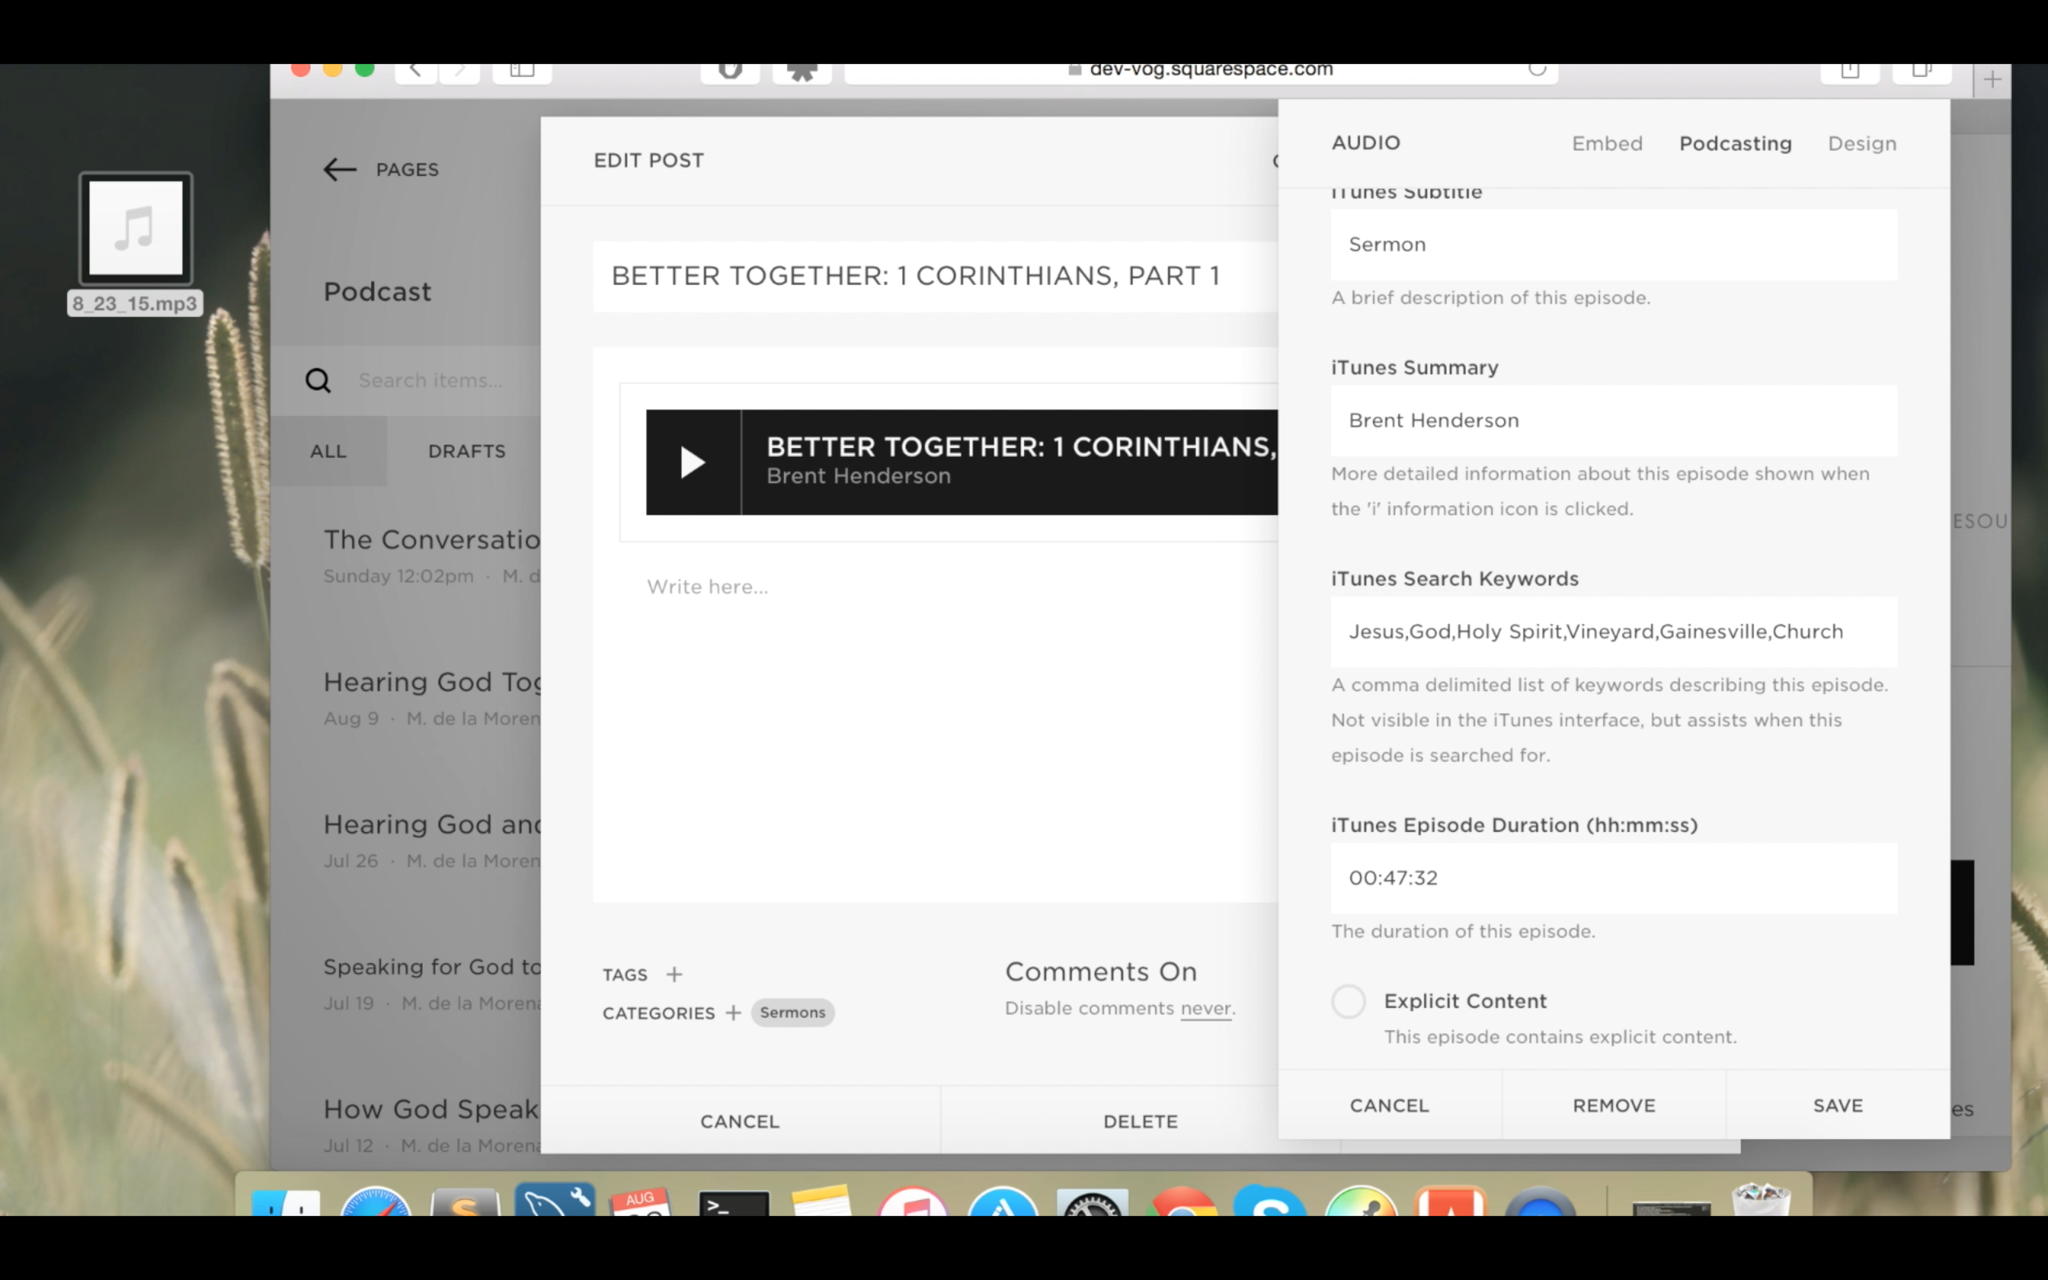Click the Sermons category tag
2048x1280 pixels.
point(792,1012)
